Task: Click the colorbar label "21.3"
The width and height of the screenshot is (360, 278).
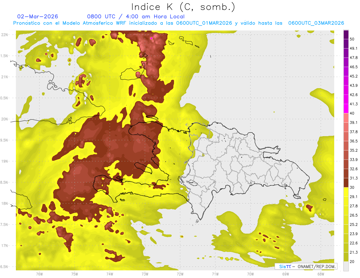Action: coord(354,252)
